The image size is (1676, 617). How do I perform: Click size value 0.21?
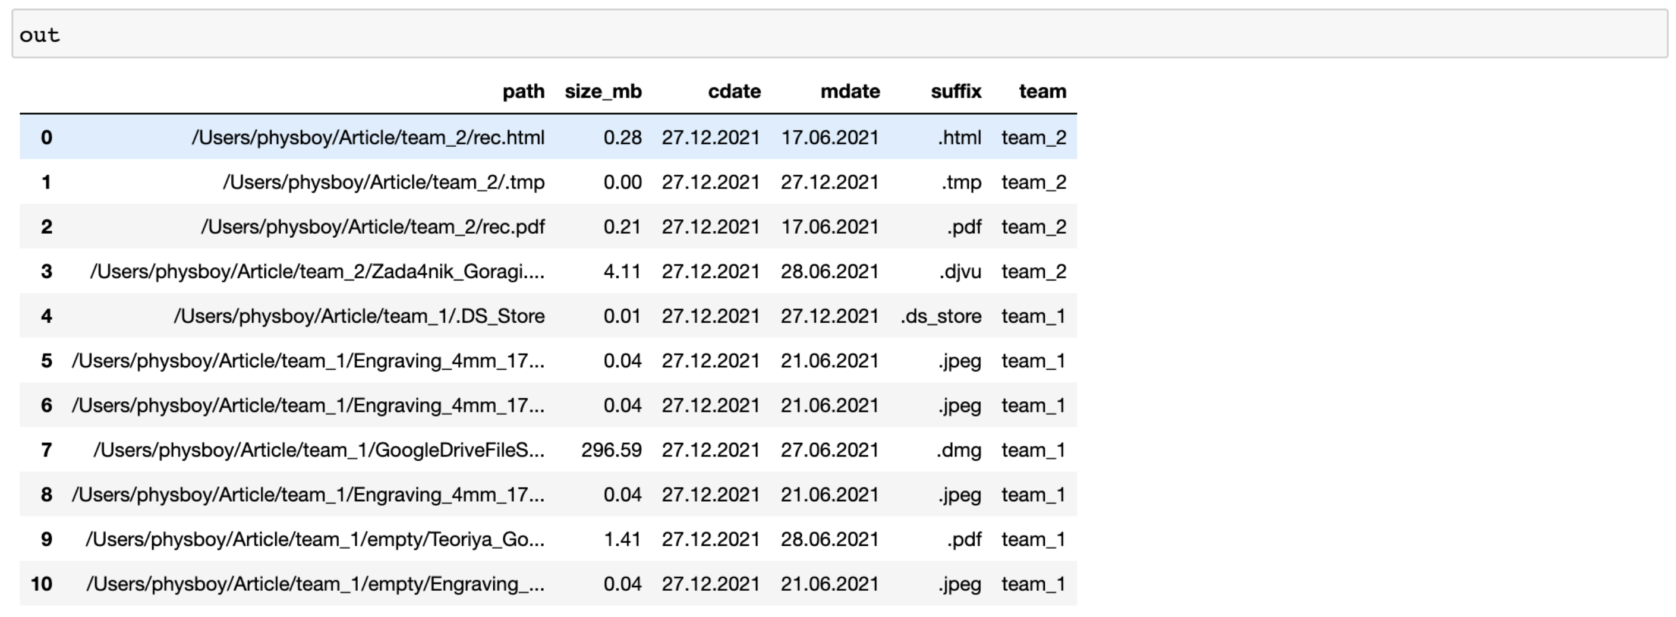click(x=623, y=226)
